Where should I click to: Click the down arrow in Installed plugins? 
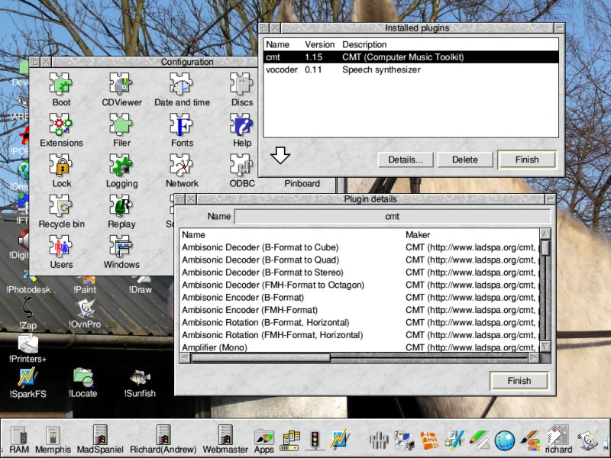(x=280, y=156)
